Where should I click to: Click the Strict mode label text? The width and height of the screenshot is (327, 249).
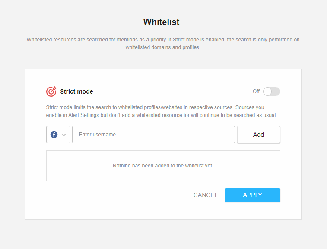(76, 91)
